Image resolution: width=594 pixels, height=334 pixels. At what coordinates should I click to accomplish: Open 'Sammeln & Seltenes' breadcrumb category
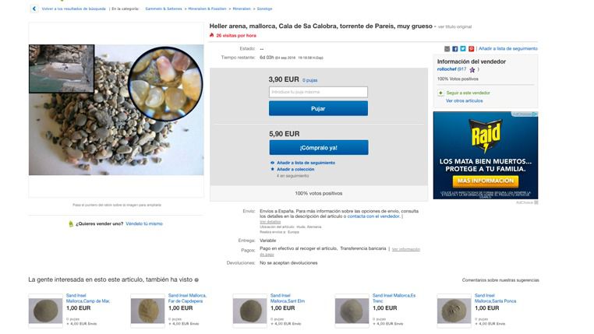pyautogui.click(x=163, y=9)
